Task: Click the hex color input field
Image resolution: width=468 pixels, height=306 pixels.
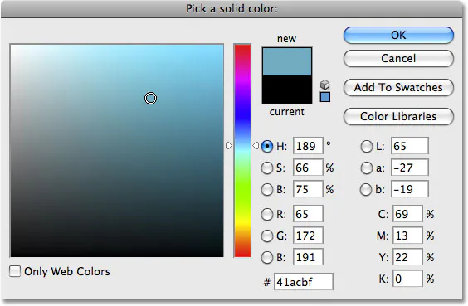Action: [x=304, y=282]
